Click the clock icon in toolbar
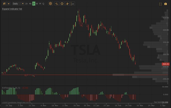Image resolution: width=171 pixels, height=108 pixels. tap(62, 4)
